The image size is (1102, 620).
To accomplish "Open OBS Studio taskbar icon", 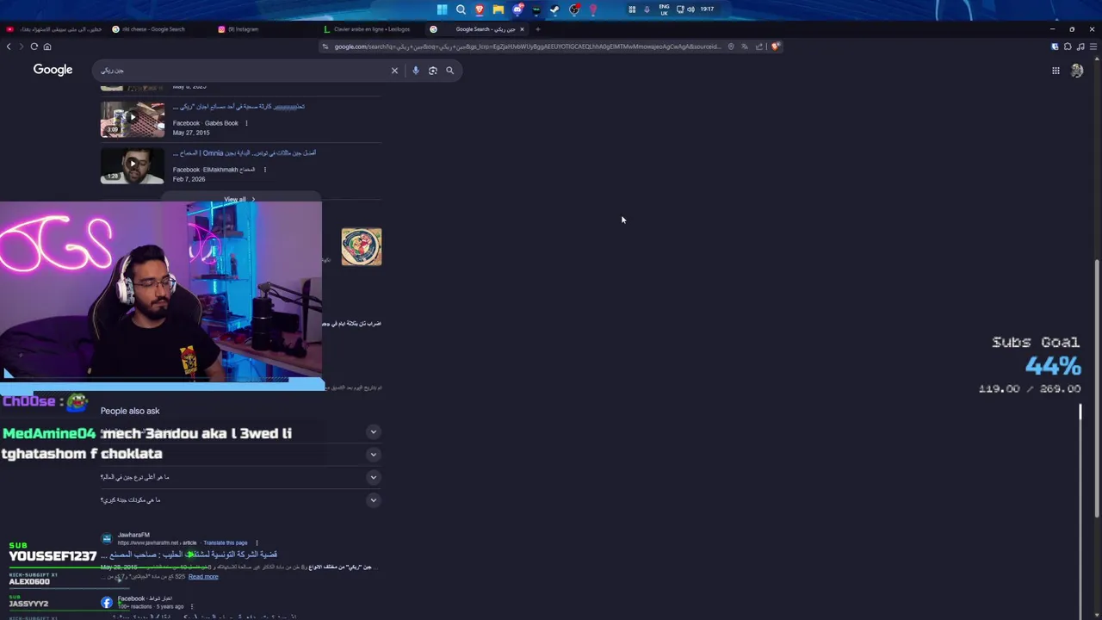I will coord(574,9).
